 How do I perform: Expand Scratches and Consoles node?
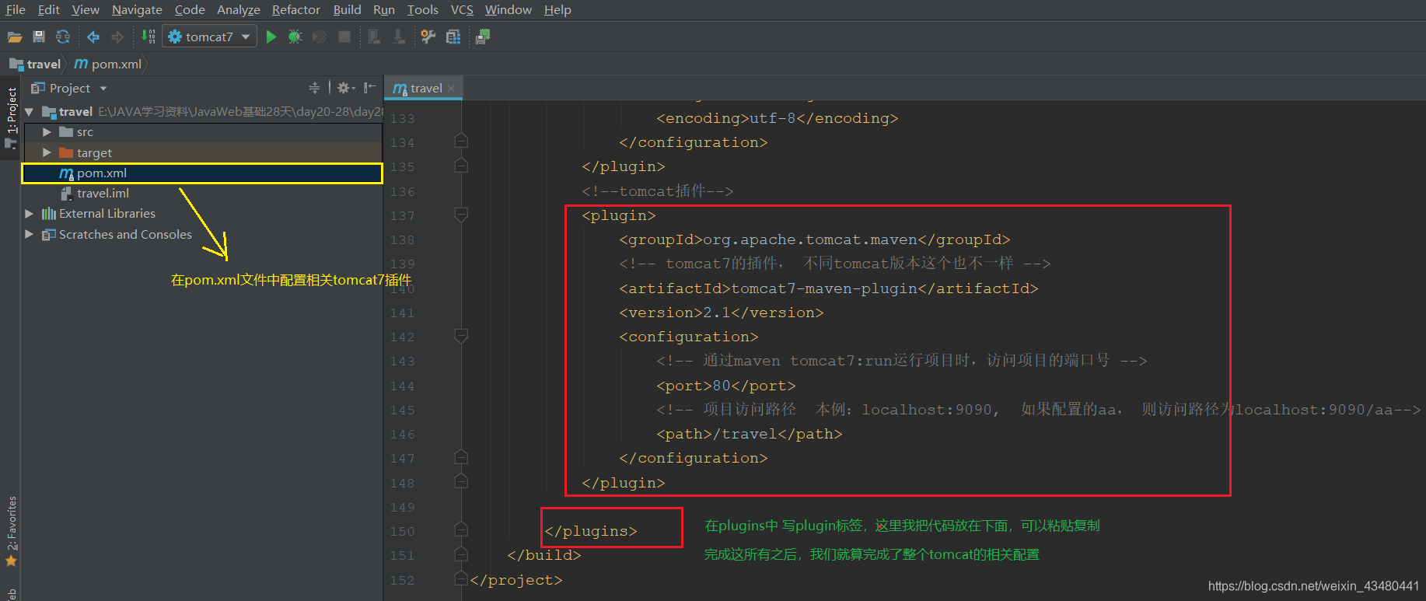click(30, 234)
